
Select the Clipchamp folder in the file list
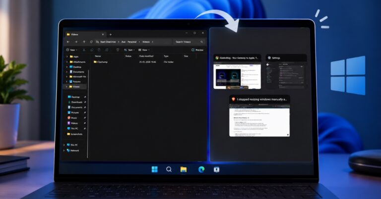pos(100,62)
